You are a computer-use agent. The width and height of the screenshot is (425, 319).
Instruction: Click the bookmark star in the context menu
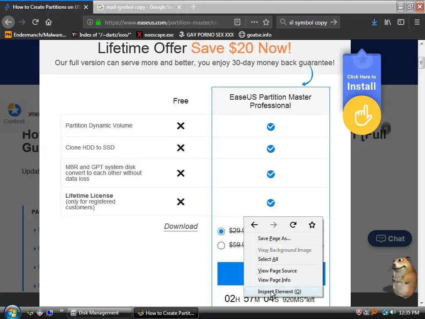click(x=312, y=225)
